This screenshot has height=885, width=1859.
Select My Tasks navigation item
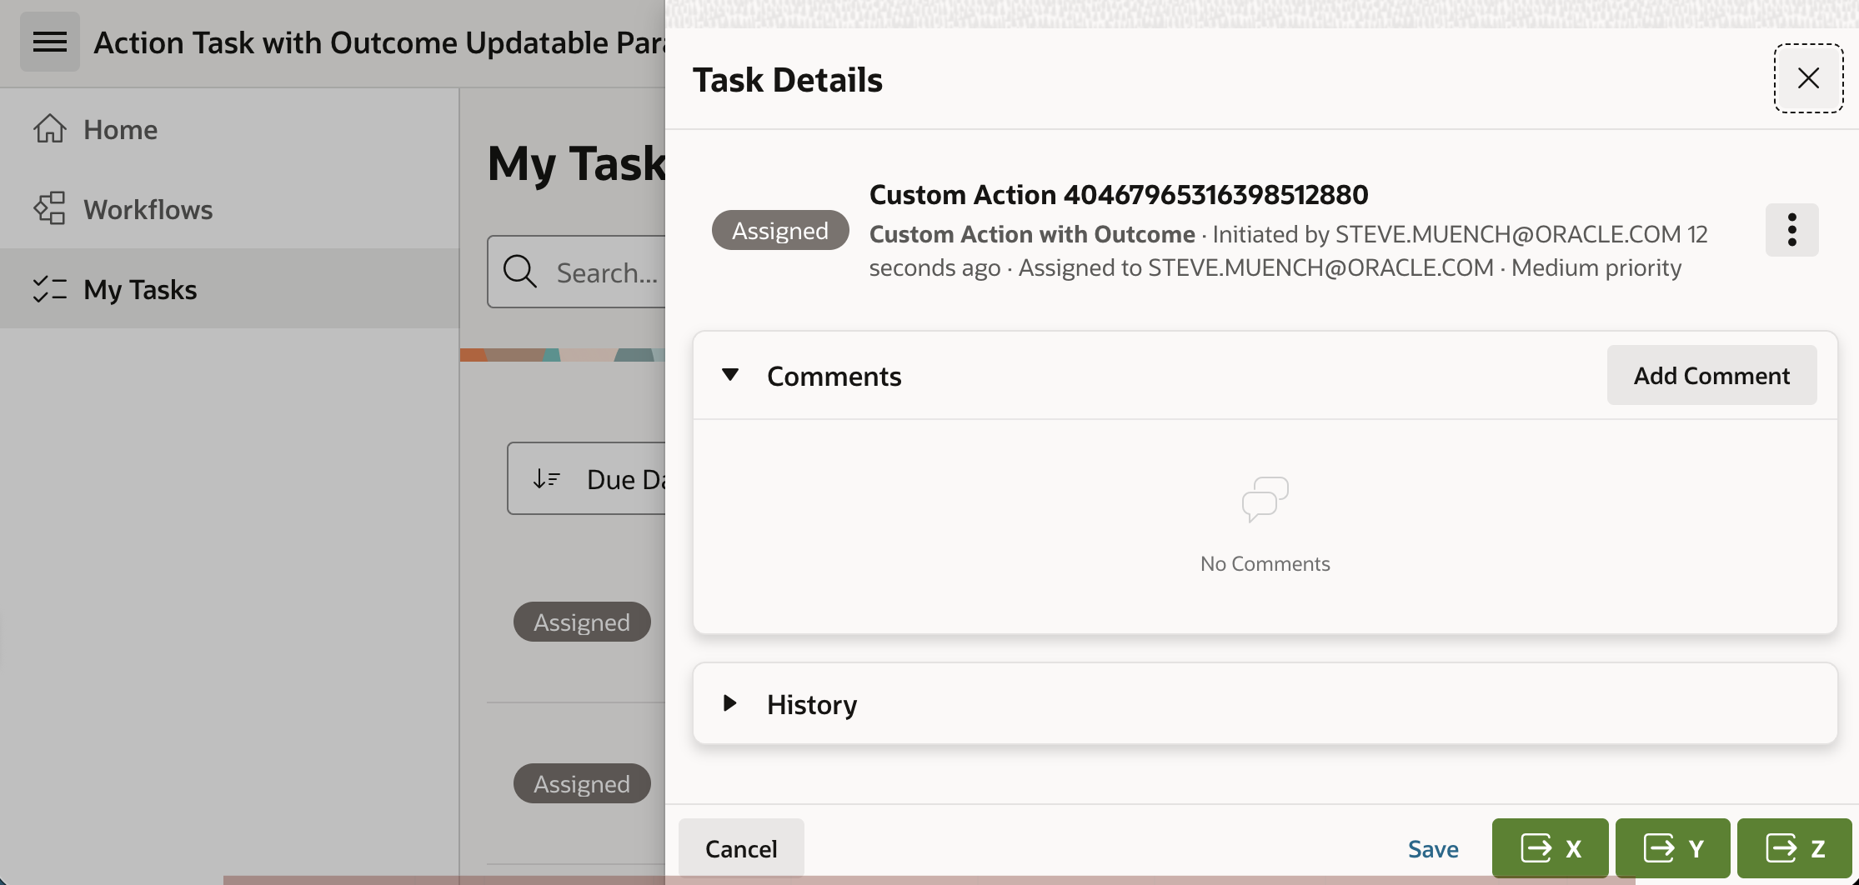[x=140, y=289]
